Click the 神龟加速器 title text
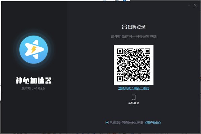 click(34, 80)
